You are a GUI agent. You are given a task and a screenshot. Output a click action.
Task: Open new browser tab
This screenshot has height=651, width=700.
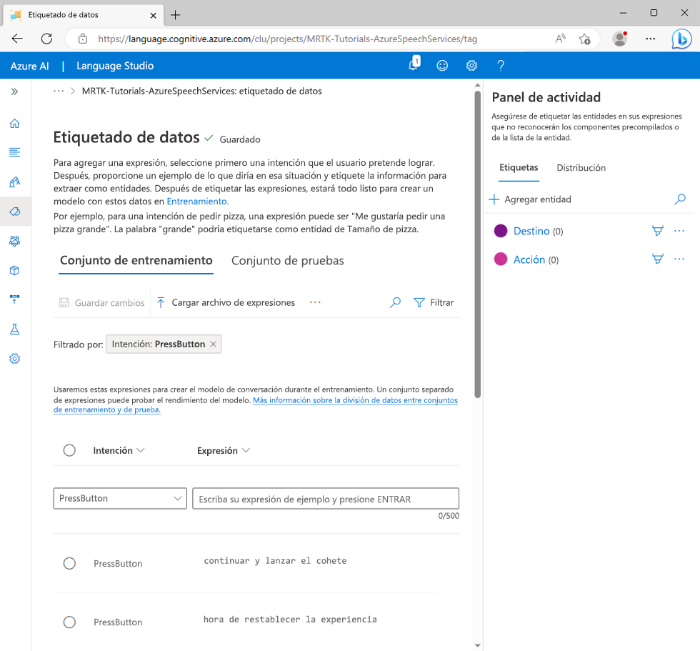(x=176, y=15)
